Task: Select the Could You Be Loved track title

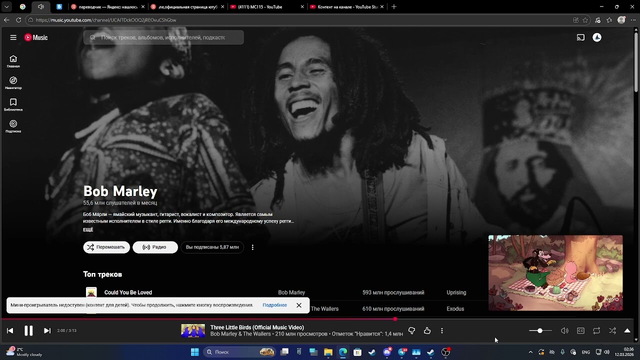Action: point(128,292)
